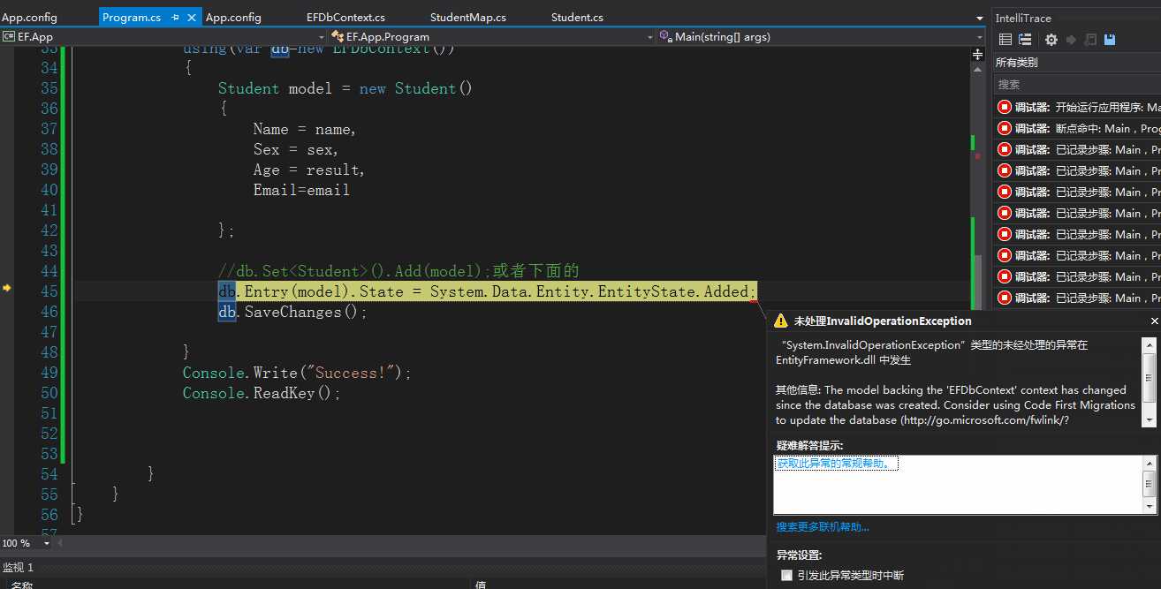Viewport: 1161px width, 589px height.
Task: Click the db.SaveChanges(); line
Action: 292,312
